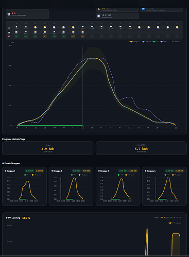Click the narrow yellow spike in PV-Leistung chart
189x257 pixels.
coord(147,242)
